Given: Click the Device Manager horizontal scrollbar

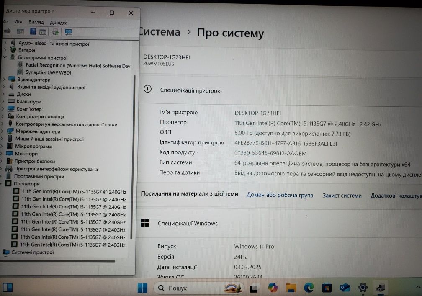Looking at the screenshot, I should point(58,261).
